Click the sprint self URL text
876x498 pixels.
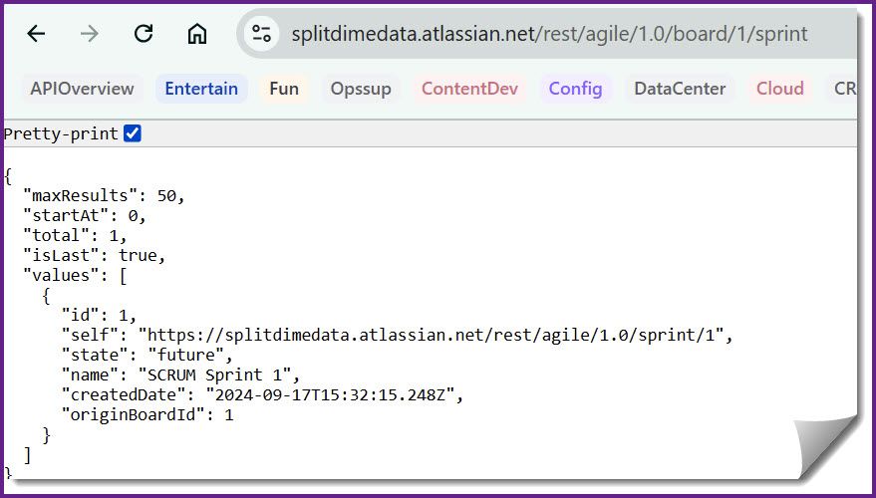[432, 335]
